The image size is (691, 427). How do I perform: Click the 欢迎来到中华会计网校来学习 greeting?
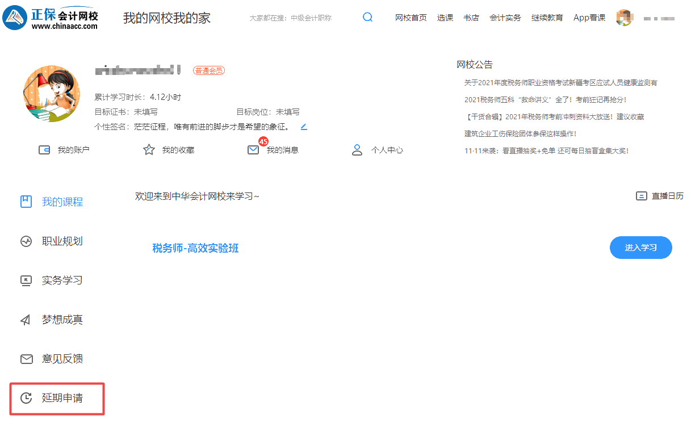point(197,196)
